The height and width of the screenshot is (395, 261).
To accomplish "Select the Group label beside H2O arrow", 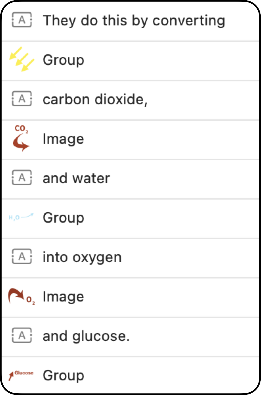I will [x=63, y=218].
